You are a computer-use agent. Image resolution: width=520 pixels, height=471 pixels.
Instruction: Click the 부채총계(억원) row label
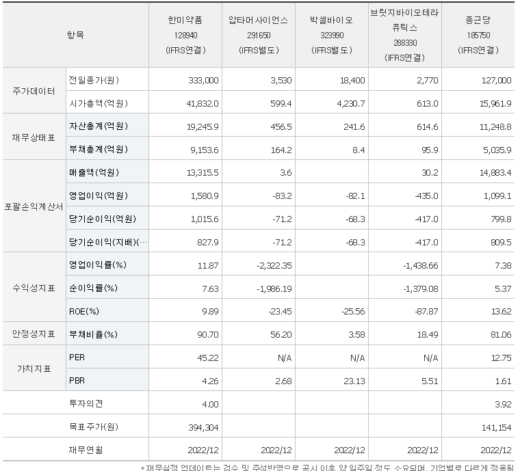[x=98, y=150]
